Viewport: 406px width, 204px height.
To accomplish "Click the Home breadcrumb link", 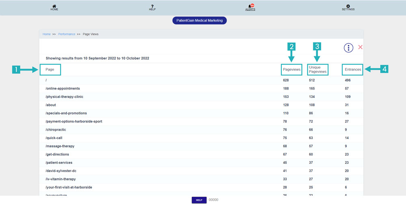I will coord(47,34).
